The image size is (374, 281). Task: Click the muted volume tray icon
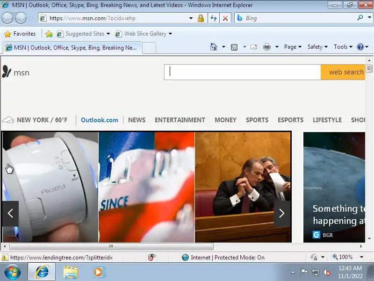coord(326,272)
